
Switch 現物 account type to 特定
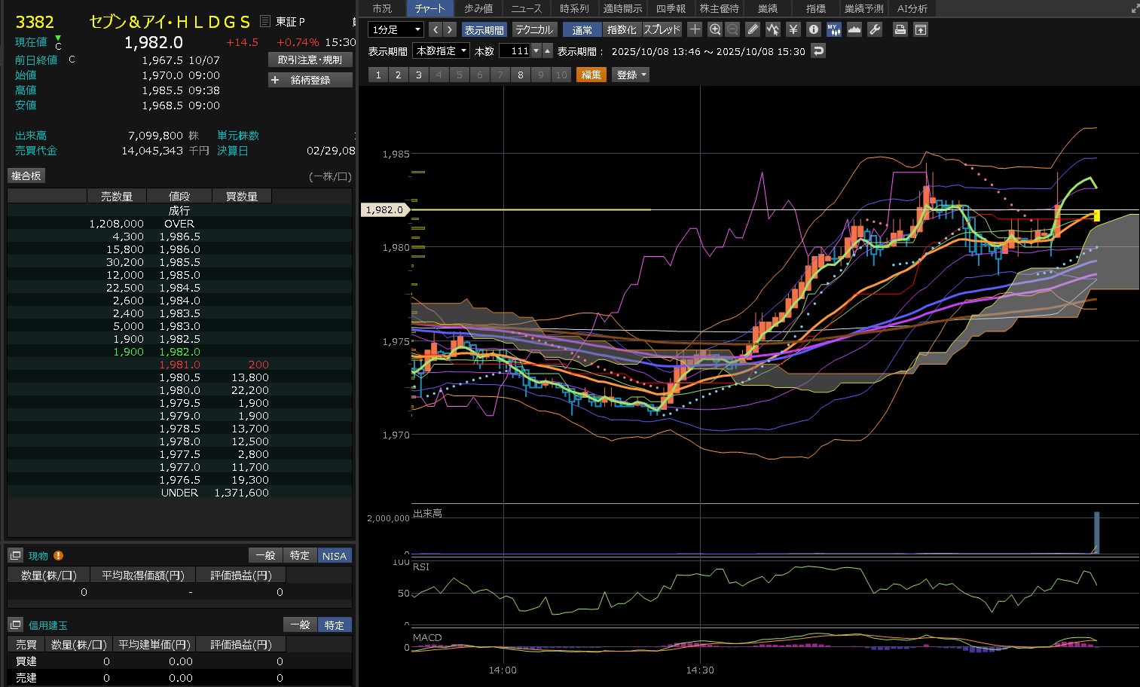coord(299,556)
